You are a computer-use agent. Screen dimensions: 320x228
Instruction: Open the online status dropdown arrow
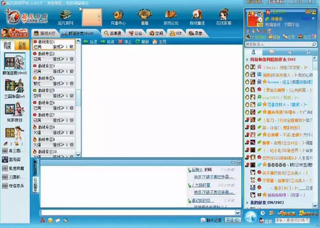tap(313, 19)
